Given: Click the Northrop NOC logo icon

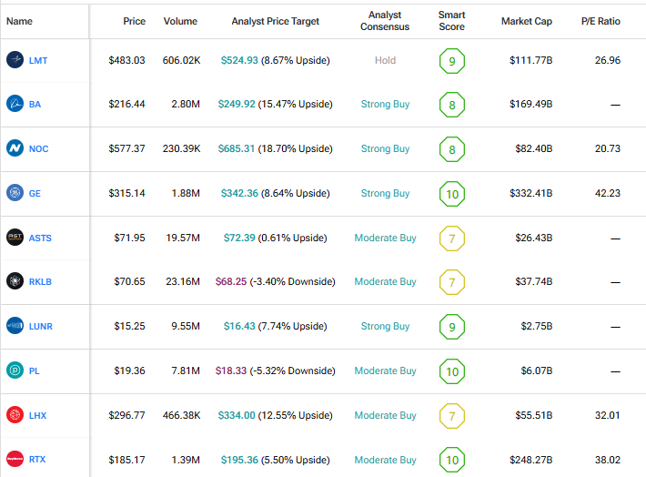Looking at the screenshot, I should pyautogui.click(x=15, y=148).
